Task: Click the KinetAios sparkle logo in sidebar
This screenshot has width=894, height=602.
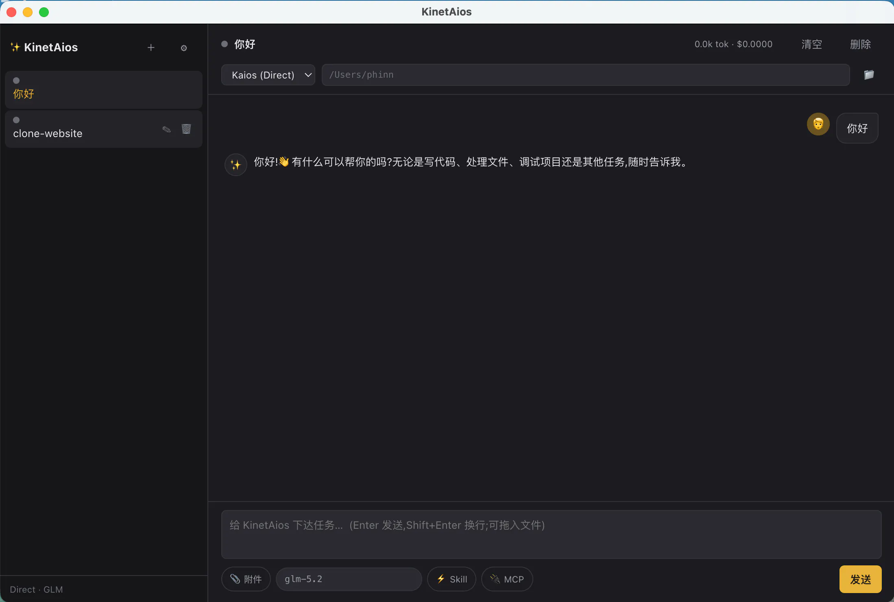Action: coord(15,47)
